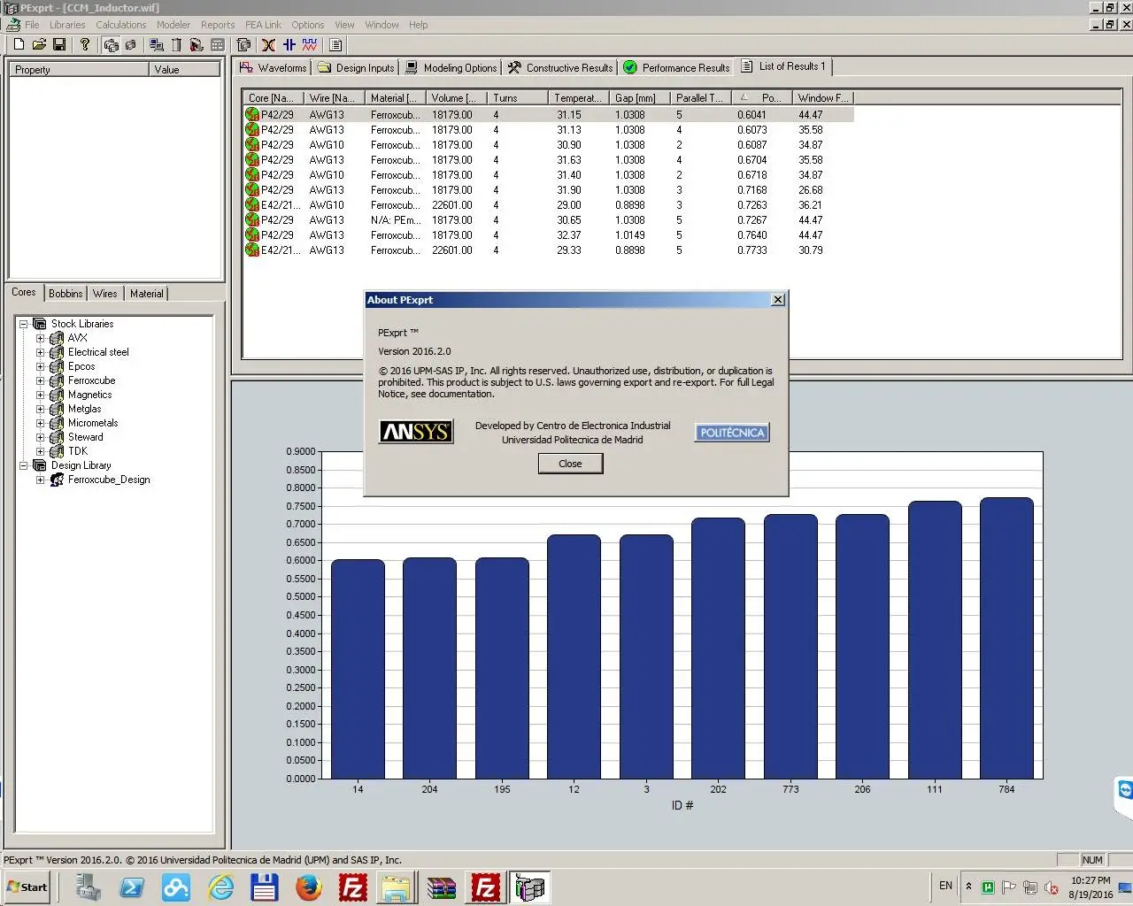The height and width of the screenshot is (906, 1133).
Task: Expand the Ferroxcube_Design node
Action: click(40, 480)
